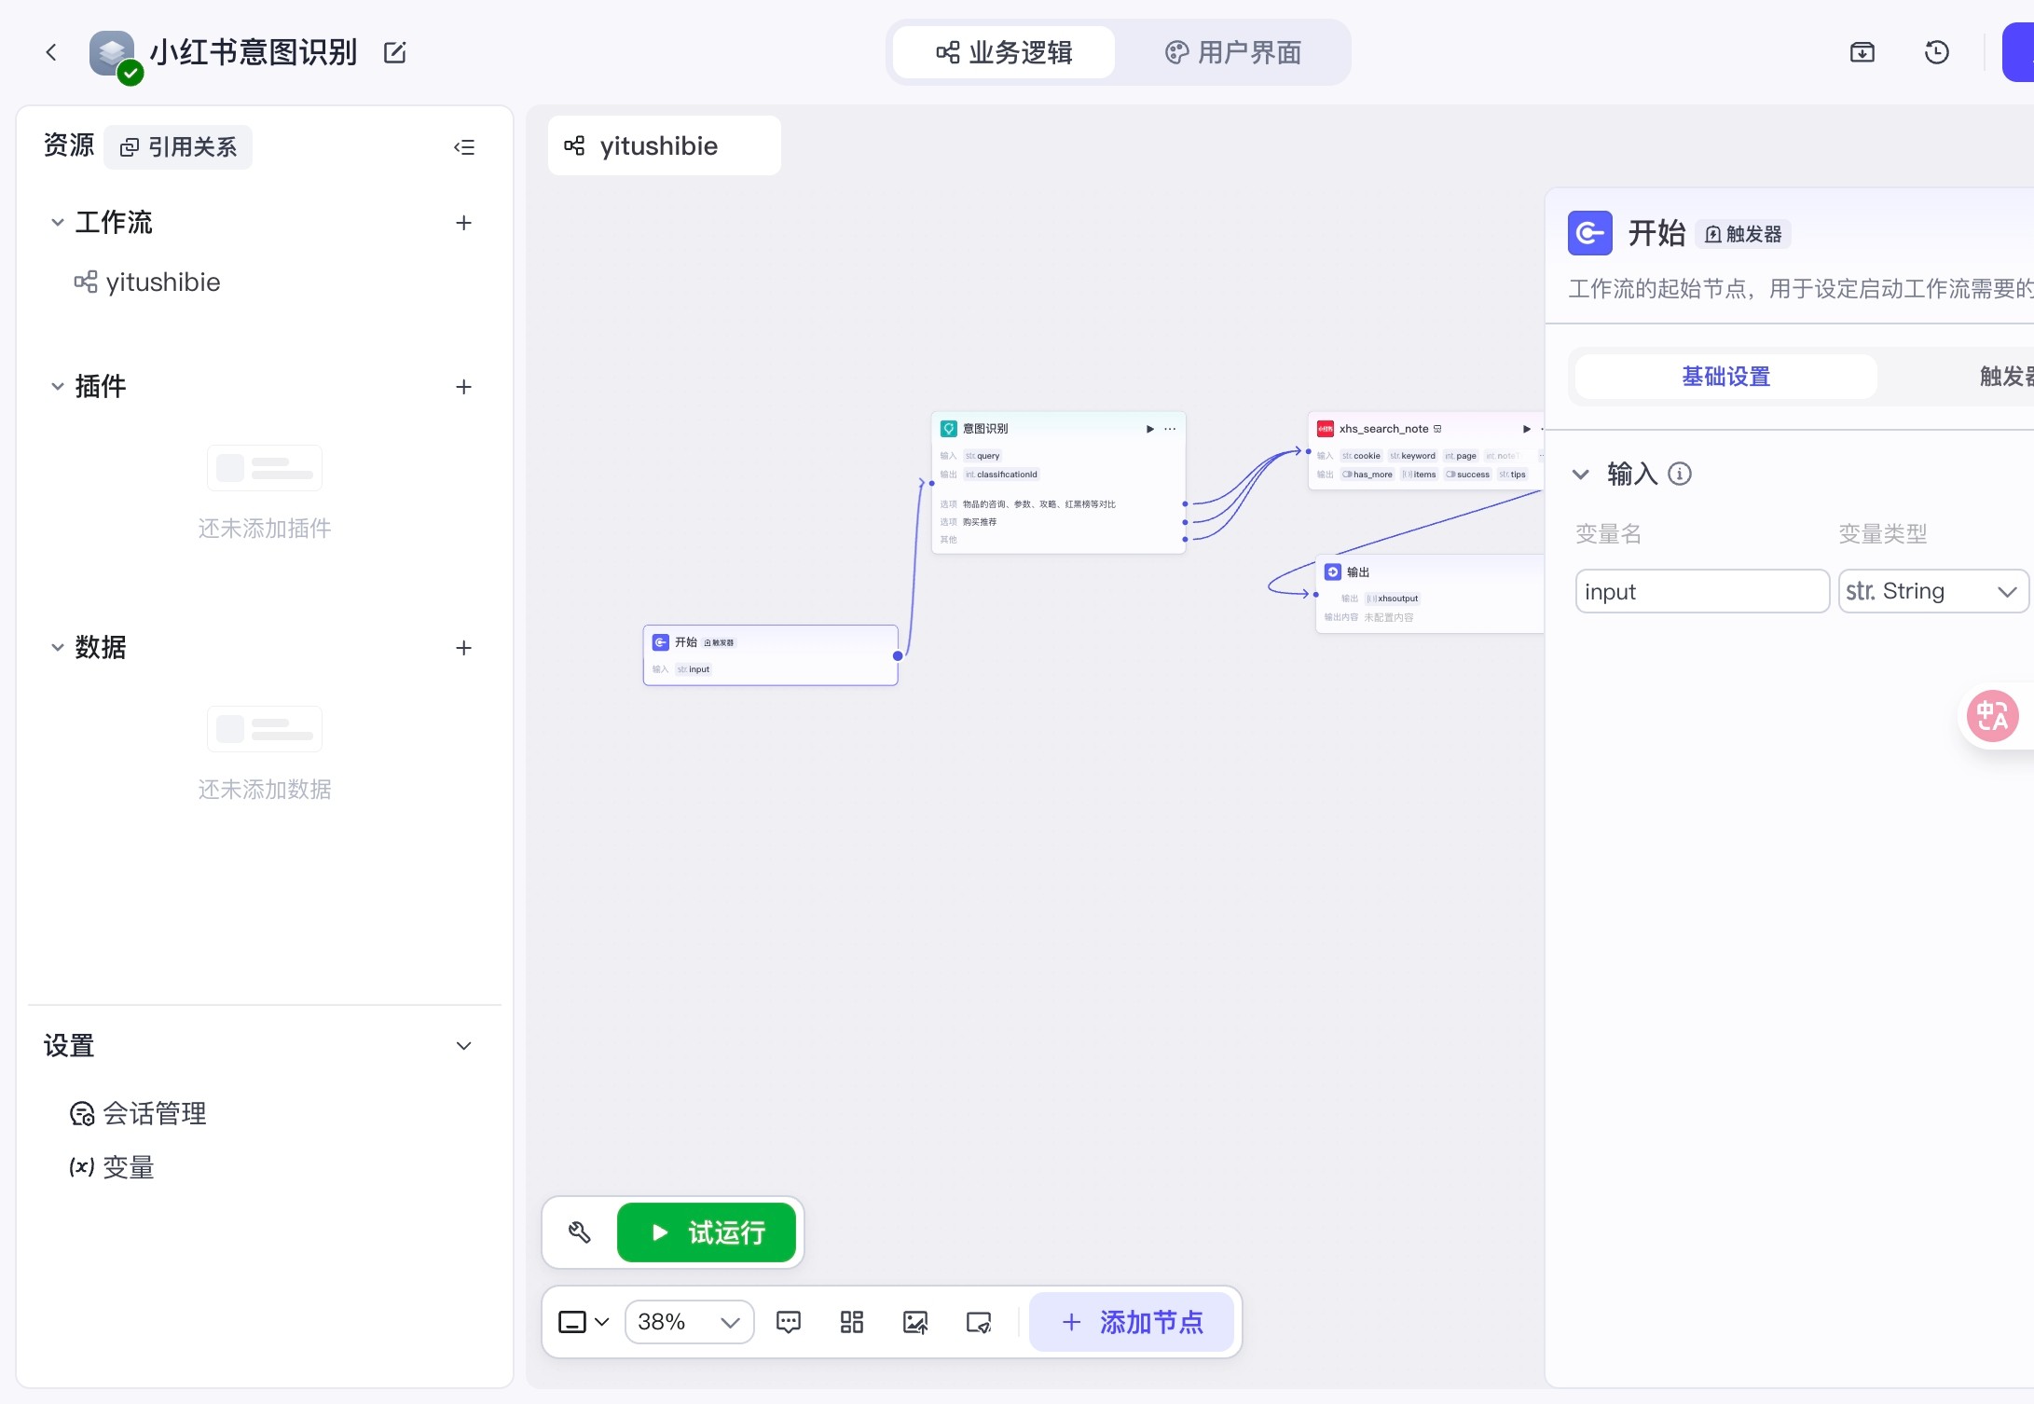Screen dimensions: 2034x1404
Task: Add a new workflow with plus
Action: (463, 223)
